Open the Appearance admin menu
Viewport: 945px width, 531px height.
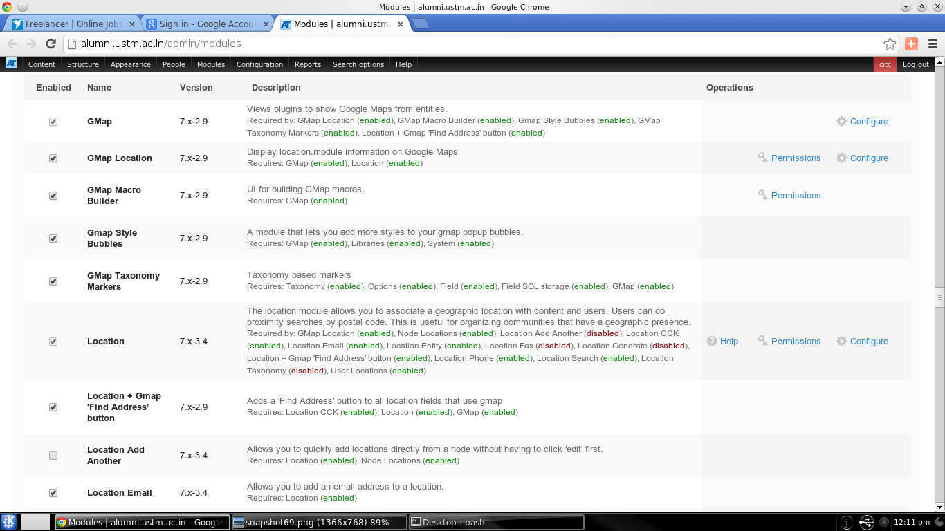point(131,64)
